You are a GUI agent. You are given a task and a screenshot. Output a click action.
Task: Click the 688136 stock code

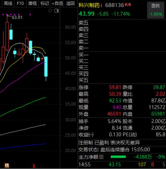(114, 5)
